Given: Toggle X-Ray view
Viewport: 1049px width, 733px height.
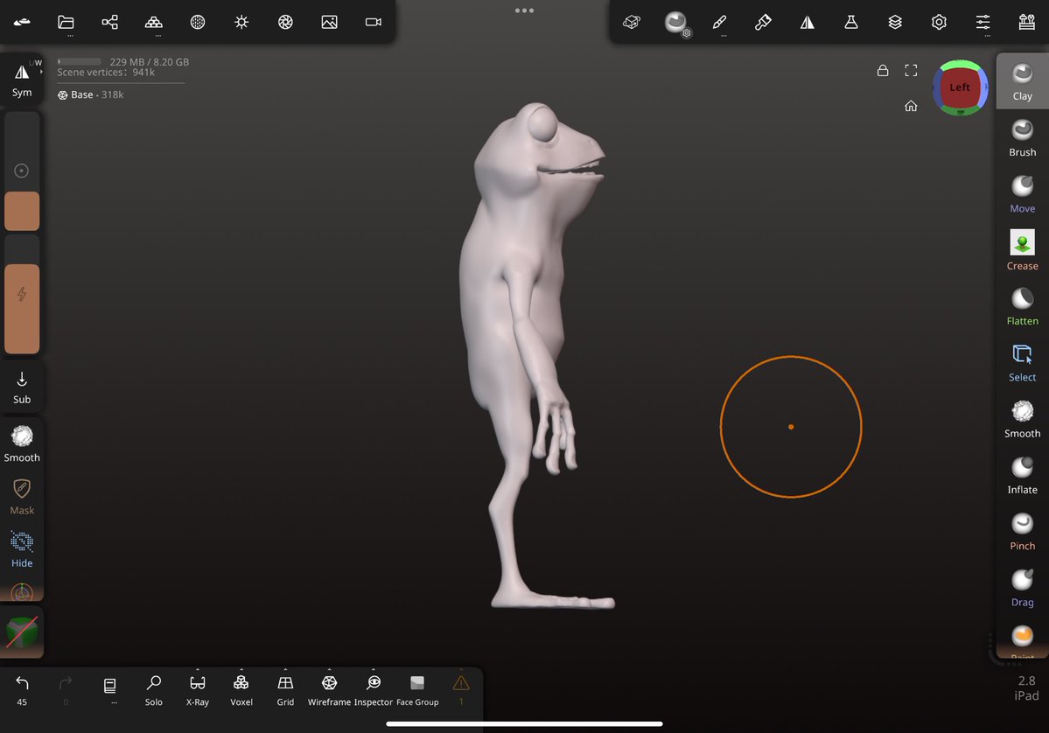Looking at the screenshot, I should click(x=198, y=691).
